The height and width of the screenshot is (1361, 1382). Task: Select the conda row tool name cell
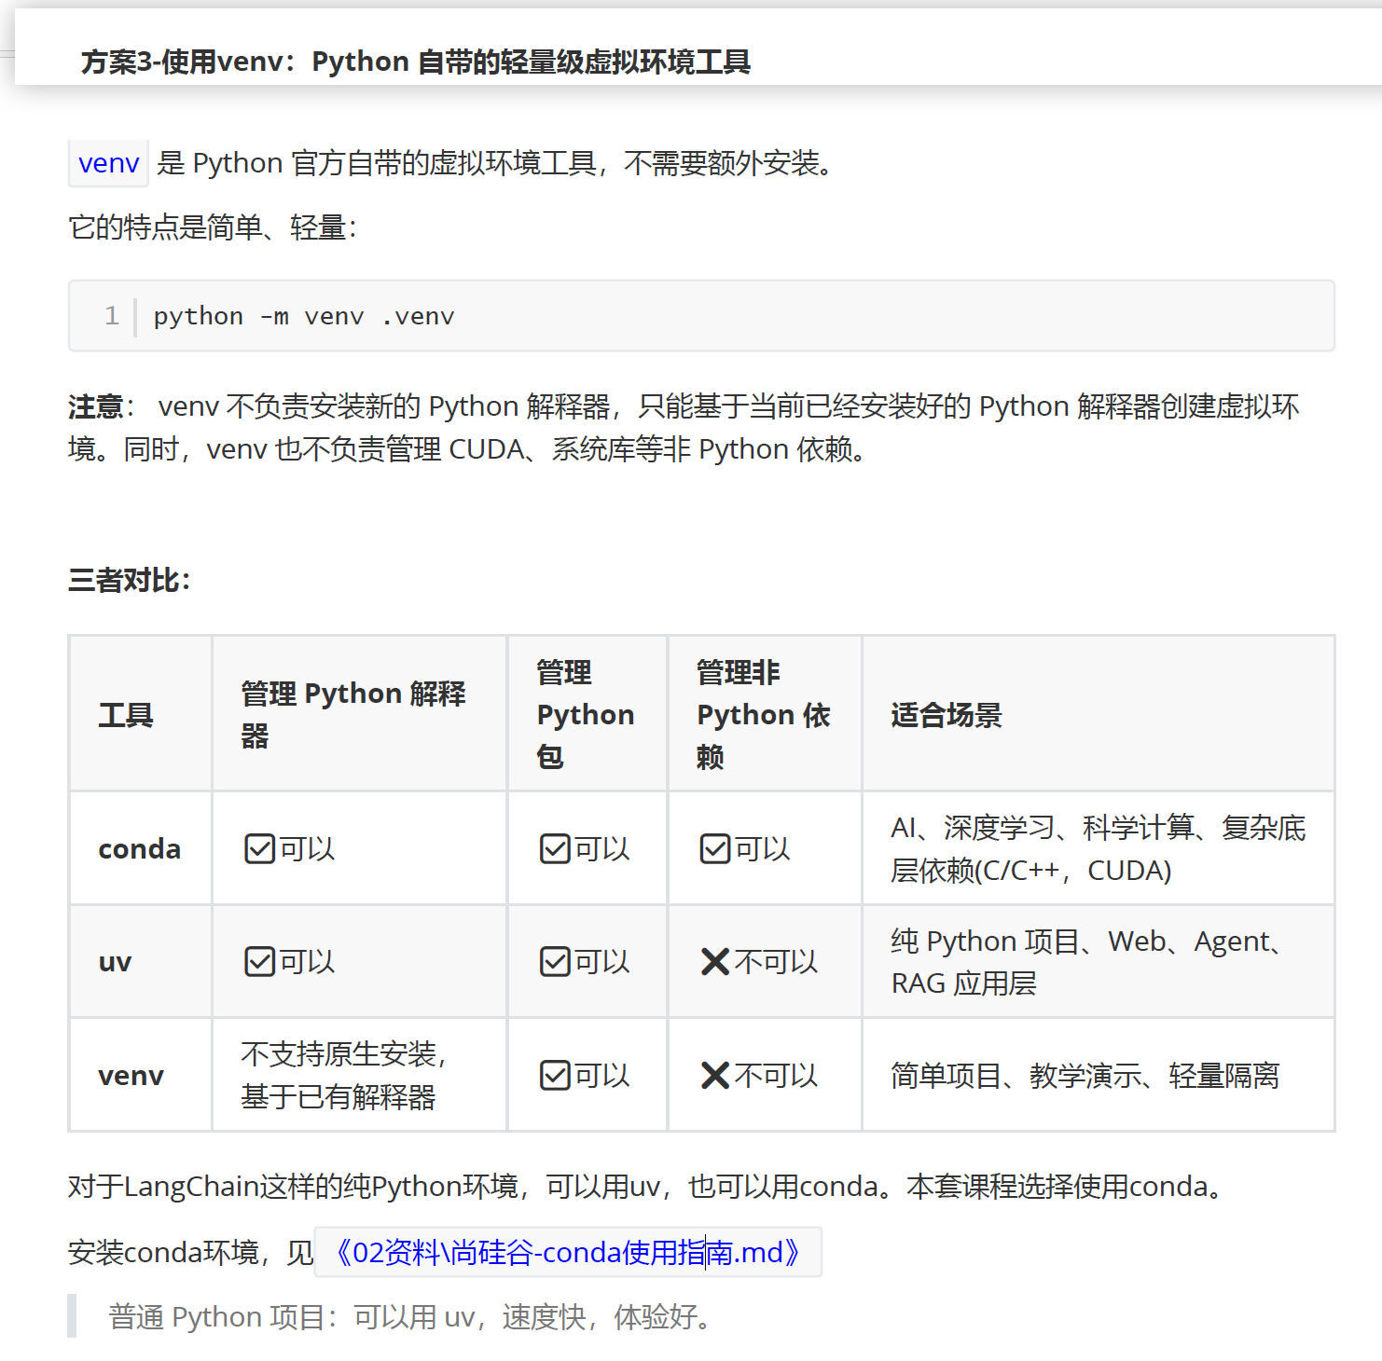click(140, 848)
